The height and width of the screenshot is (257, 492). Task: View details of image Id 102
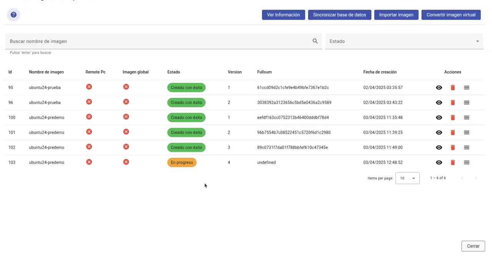coord(439,148)
